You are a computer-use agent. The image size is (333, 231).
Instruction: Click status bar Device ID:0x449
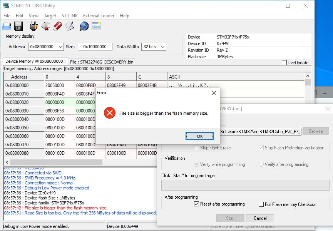(132, 226)
